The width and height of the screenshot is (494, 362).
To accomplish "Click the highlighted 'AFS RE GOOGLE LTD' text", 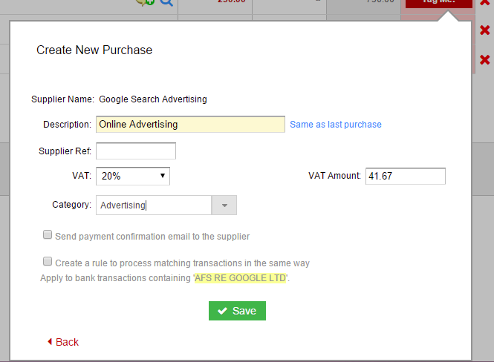I will pos(241,278).
